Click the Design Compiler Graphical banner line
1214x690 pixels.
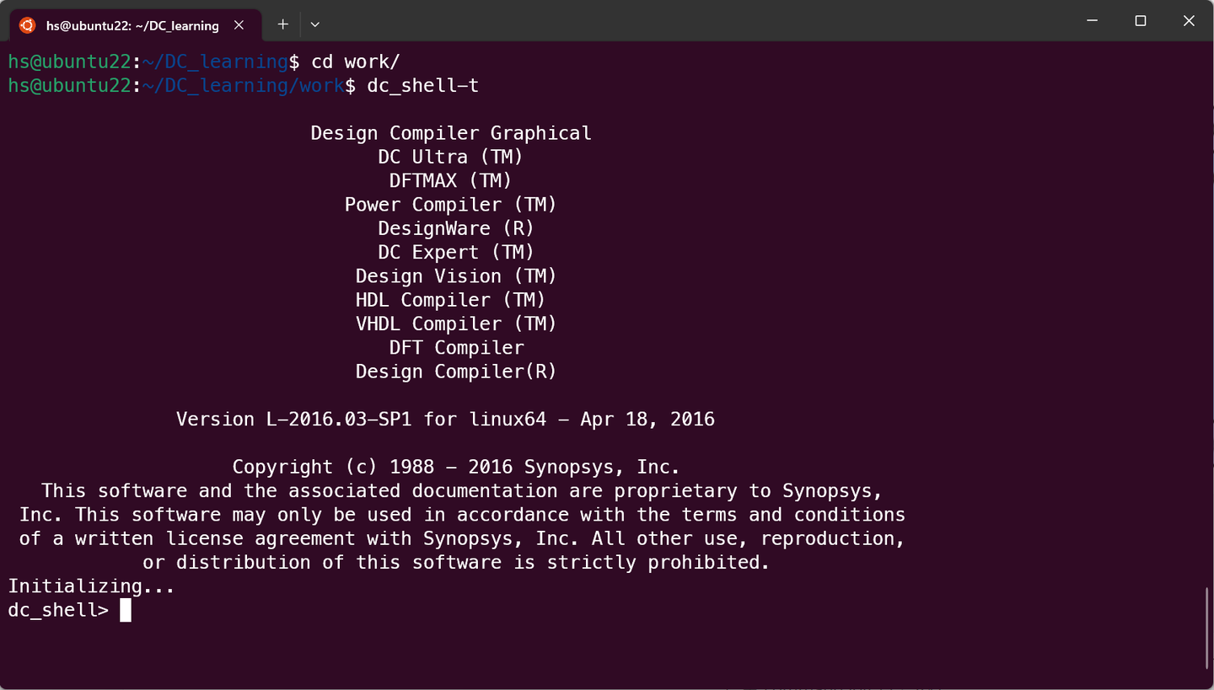click(x=450, y=132)
